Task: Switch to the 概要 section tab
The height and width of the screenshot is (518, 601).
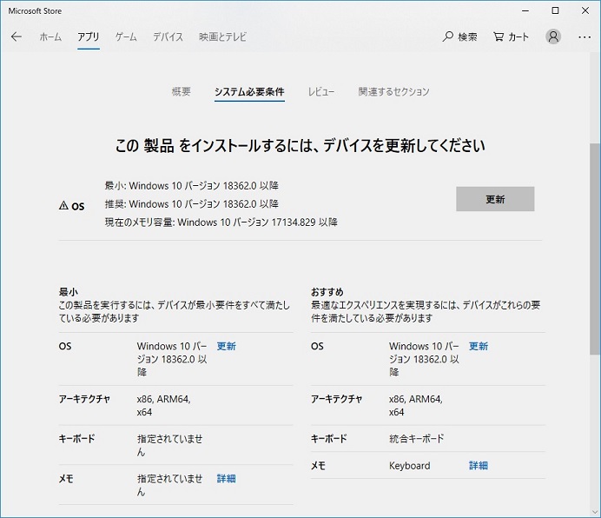Action: pos(182,92)
